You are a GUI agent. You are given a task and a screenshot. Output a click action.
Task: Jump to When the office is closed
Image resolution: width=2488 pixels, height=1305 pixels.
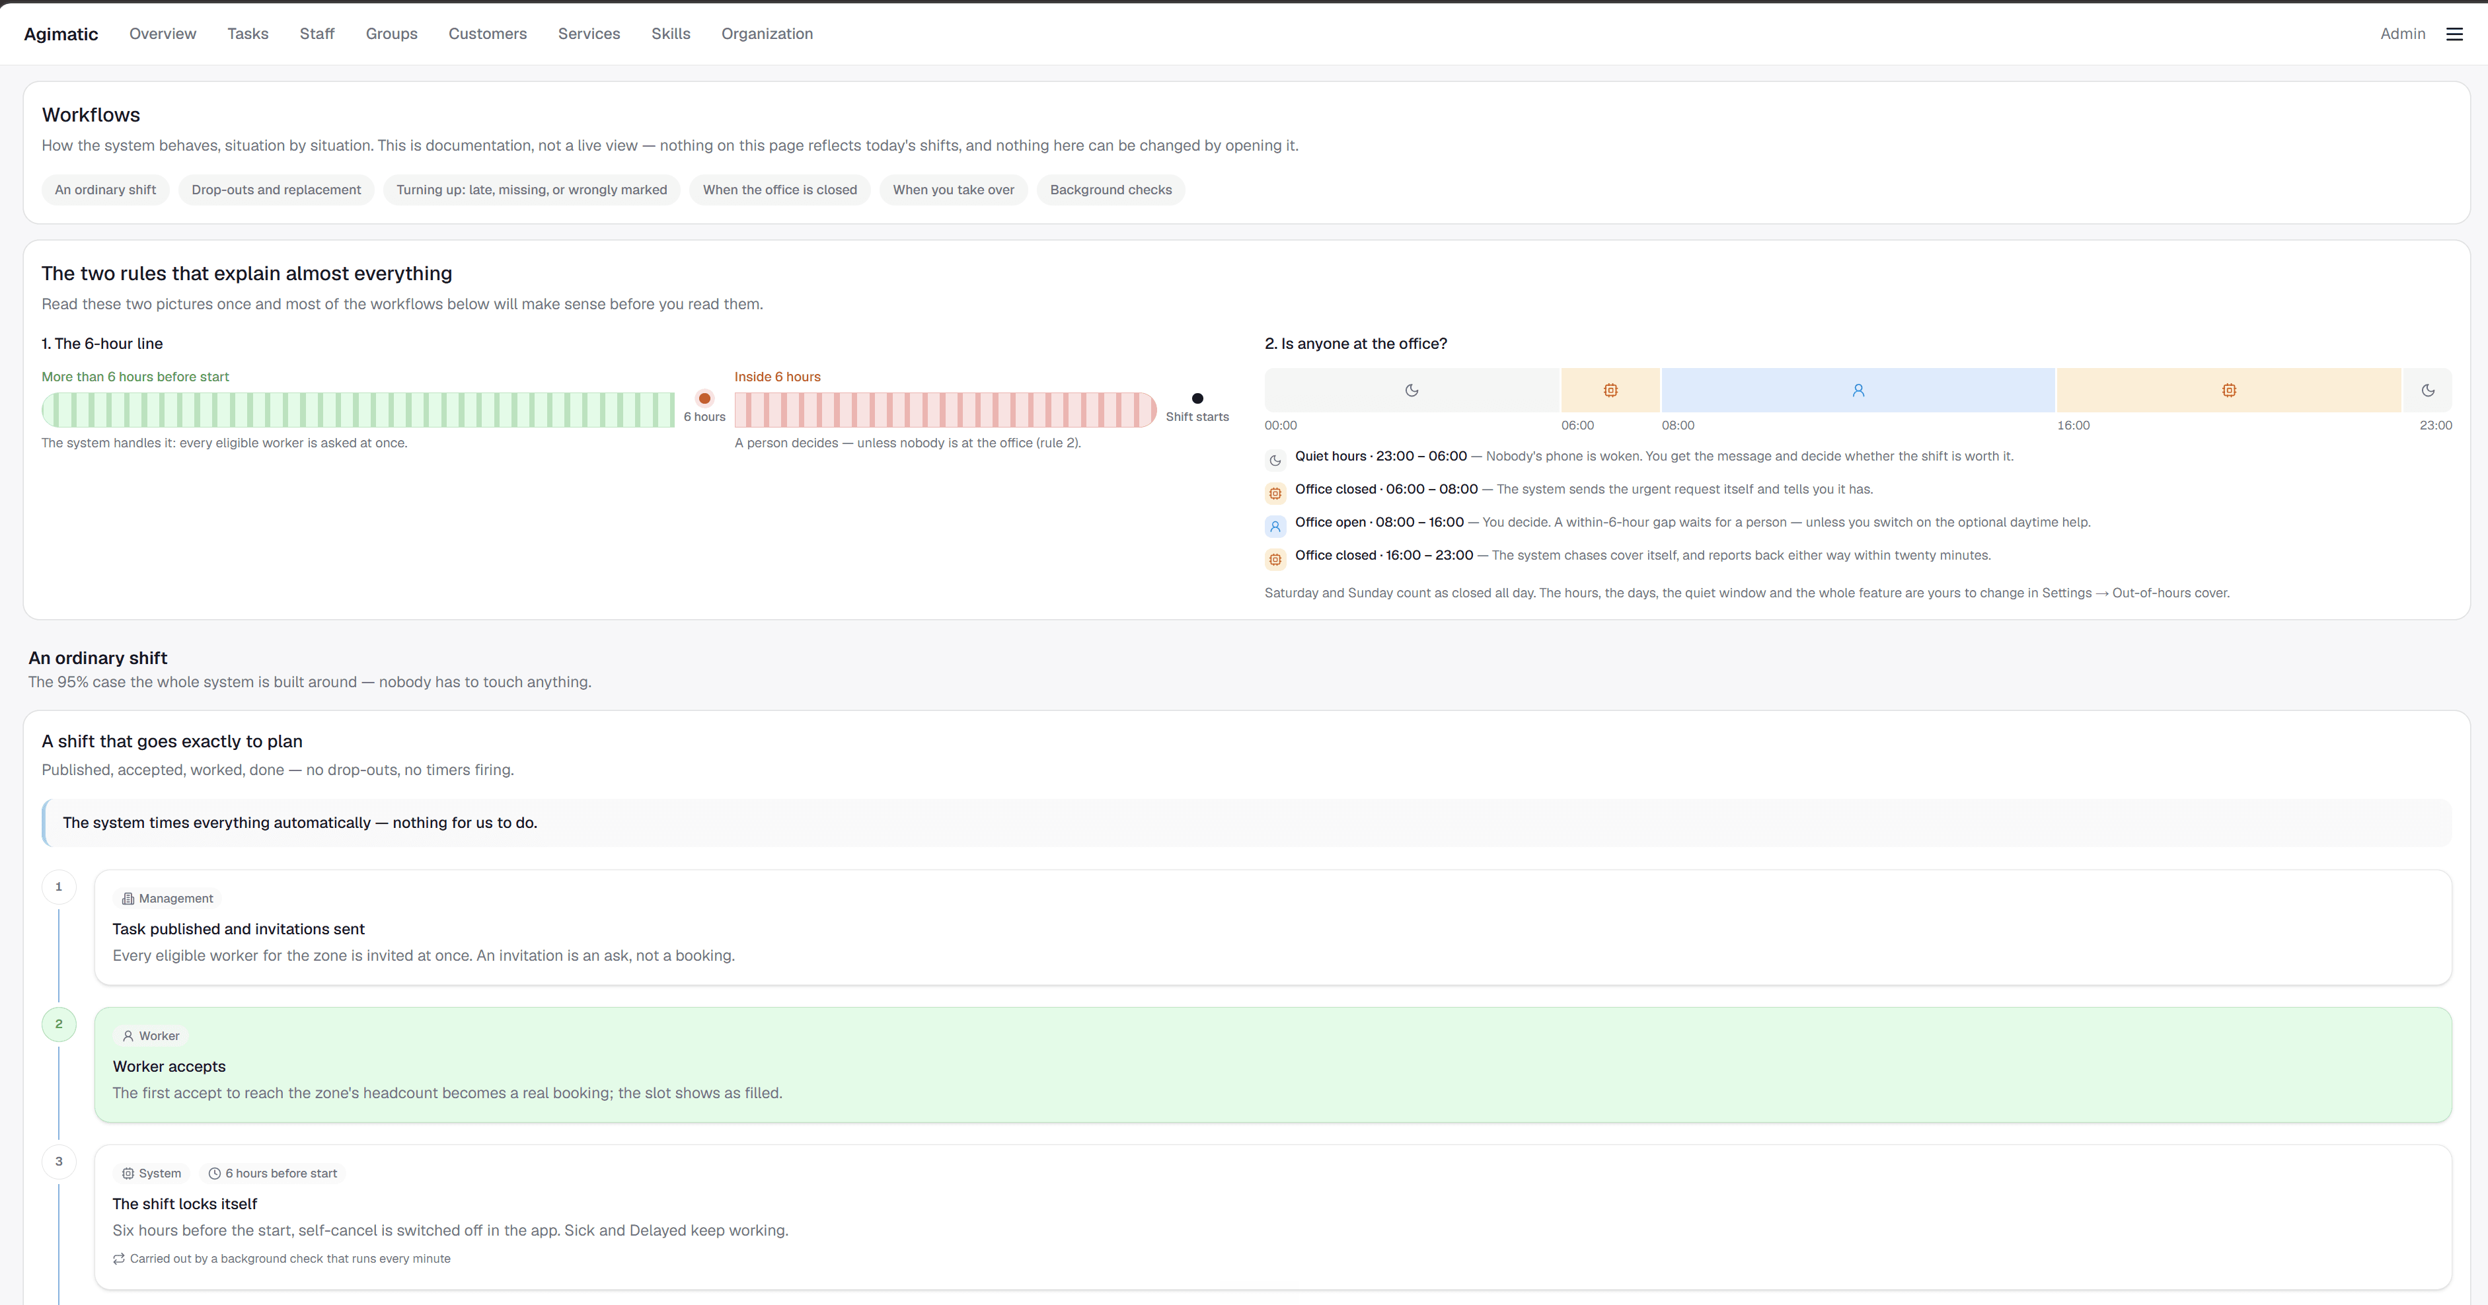(x=779, y=190)
